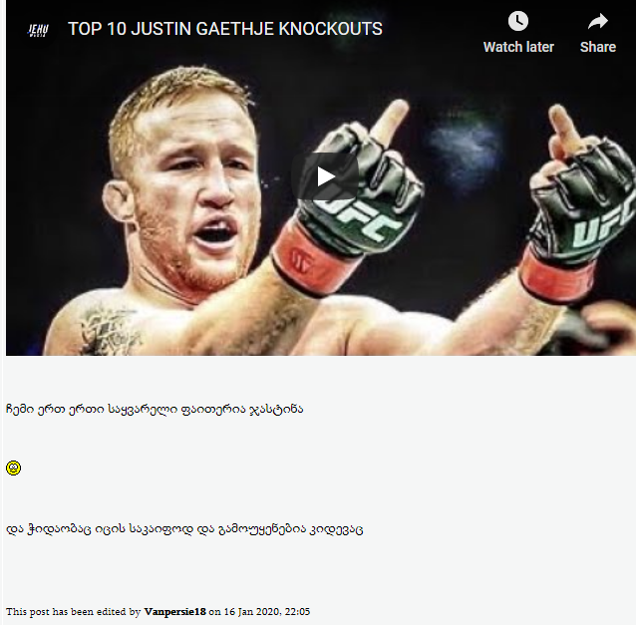Click the 'This post has been edited by' text
The height and width of the screenshot is (626, 636).
73,611
